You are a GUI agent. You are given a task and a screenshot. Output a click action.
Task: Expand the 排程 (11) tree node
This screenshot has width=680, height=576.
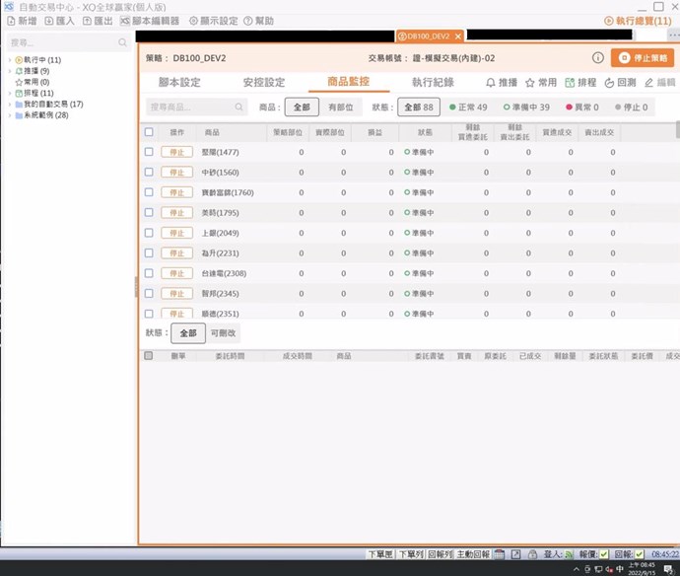coord(10,93)
